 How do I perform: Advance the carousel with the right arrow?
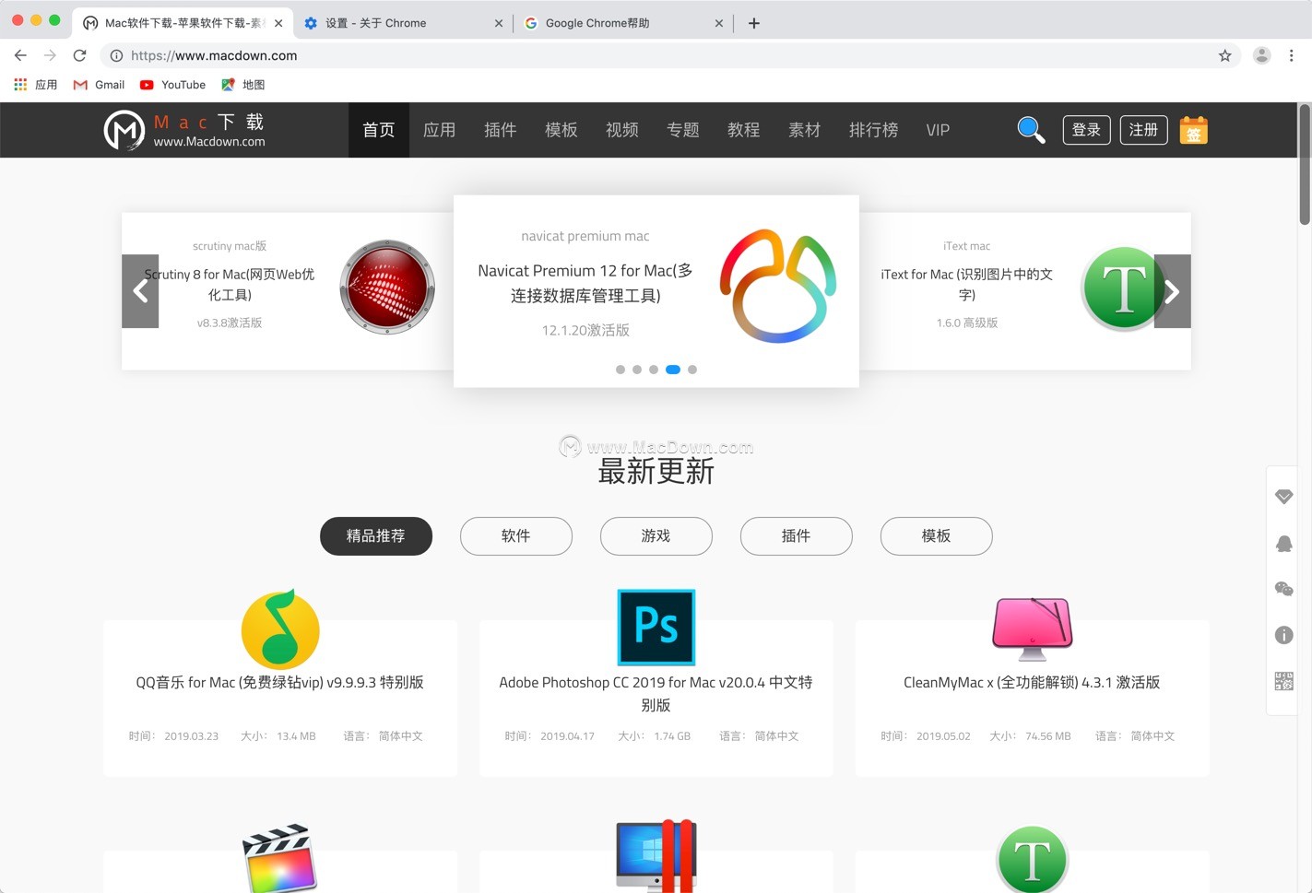pyautogui.click(x=1171, y=291)
